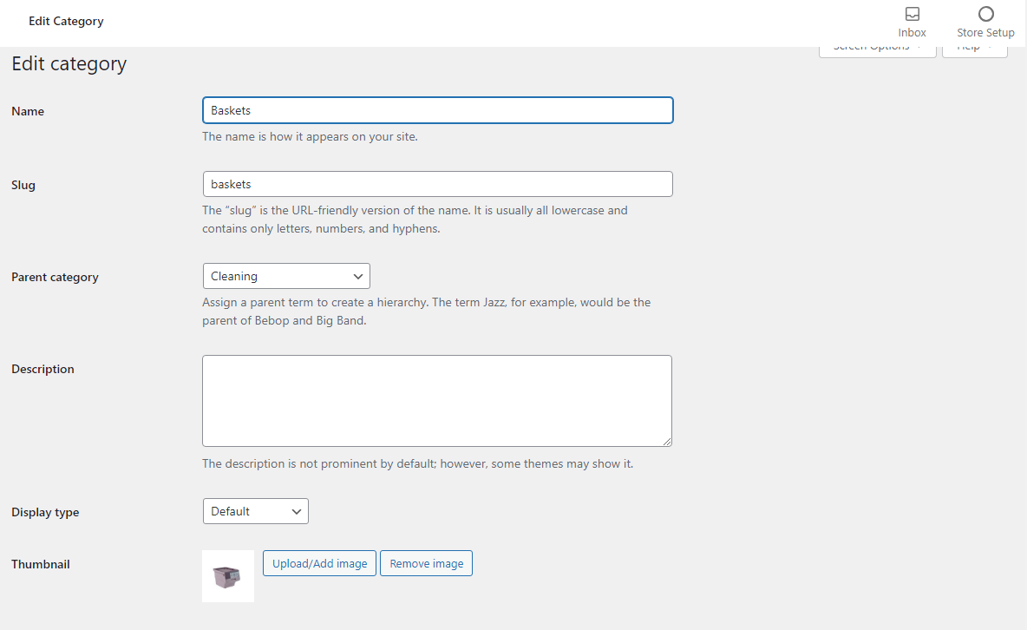The height and width of the screenshot is (630, 1027).
Task: Click the Name field label
Action: (x=28, y=111)
